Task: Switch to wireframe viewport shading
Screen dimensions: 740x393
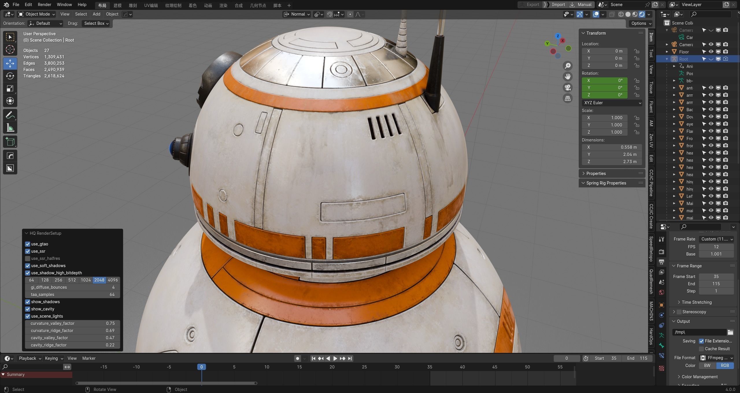Action: 621,14
